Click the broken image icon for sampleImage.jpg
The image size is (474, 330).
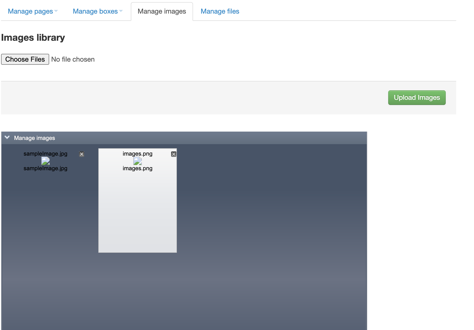click(x=45, y=161)
